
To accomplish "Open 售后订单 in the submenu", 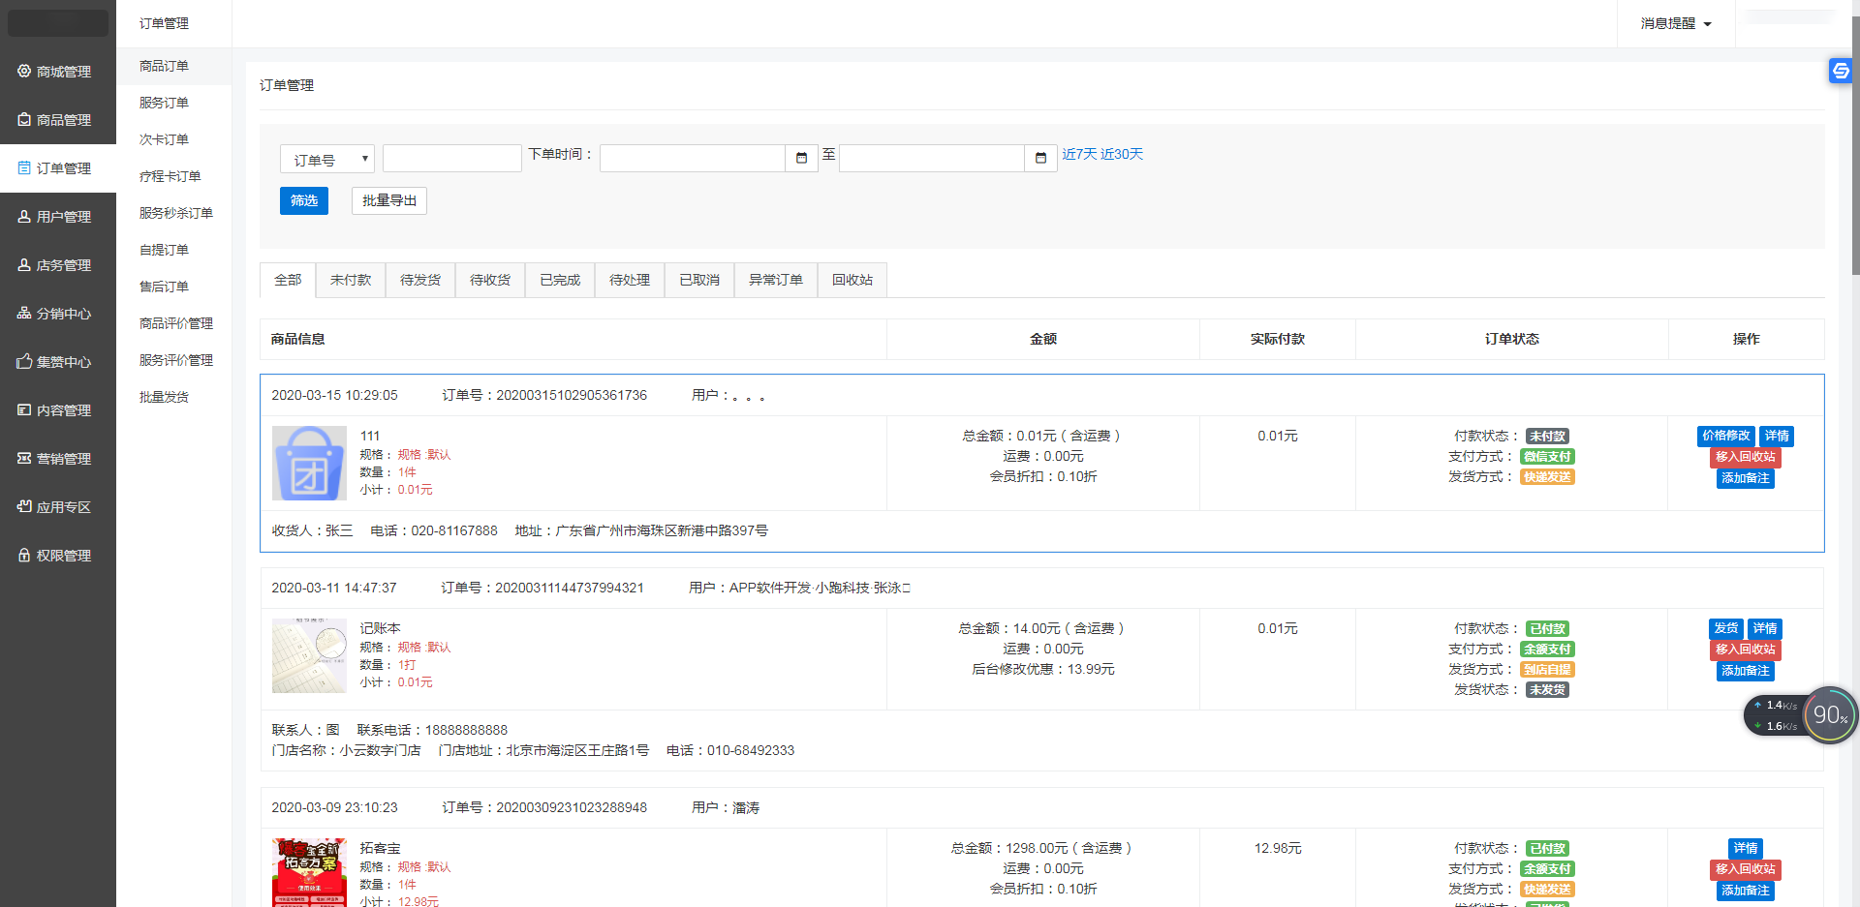I will point(164,287).
